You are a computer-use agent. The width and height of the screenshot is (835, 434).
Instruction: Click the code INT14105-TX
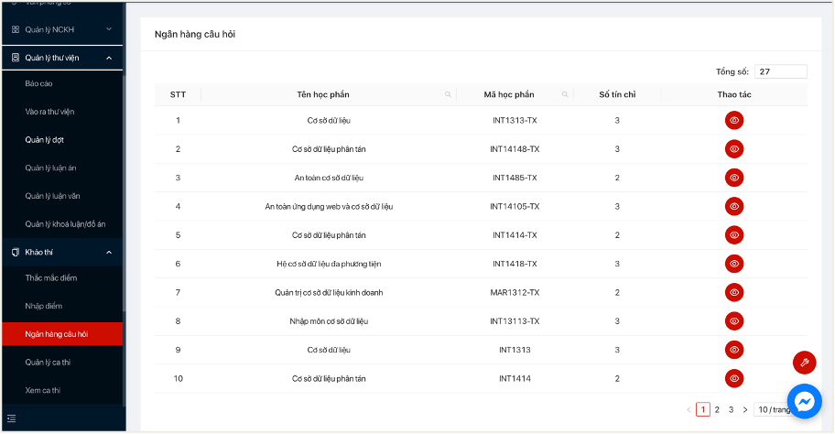pyautogui.click(x=515, y=207)
